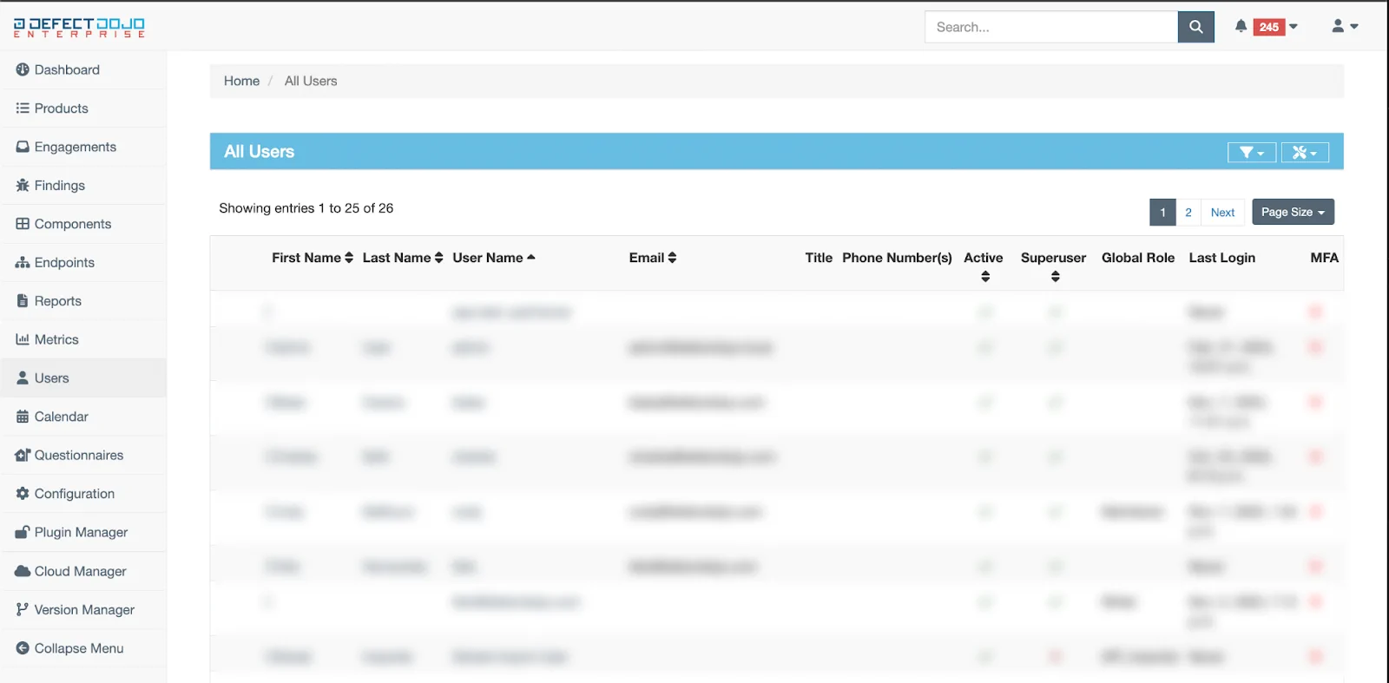The width and height of the screenshot is (1389, 683).
Task: Go to Findings via bug icon
Action: coord(23,186)
